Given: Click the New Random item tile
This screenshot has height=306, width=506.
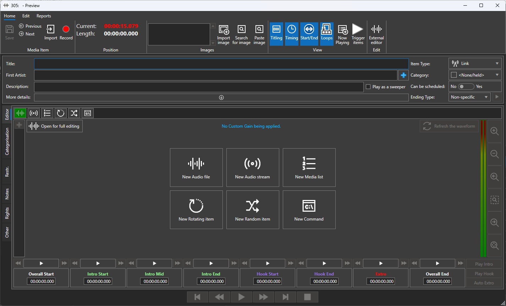Looking at the screenshot, I should coord(252,210).
